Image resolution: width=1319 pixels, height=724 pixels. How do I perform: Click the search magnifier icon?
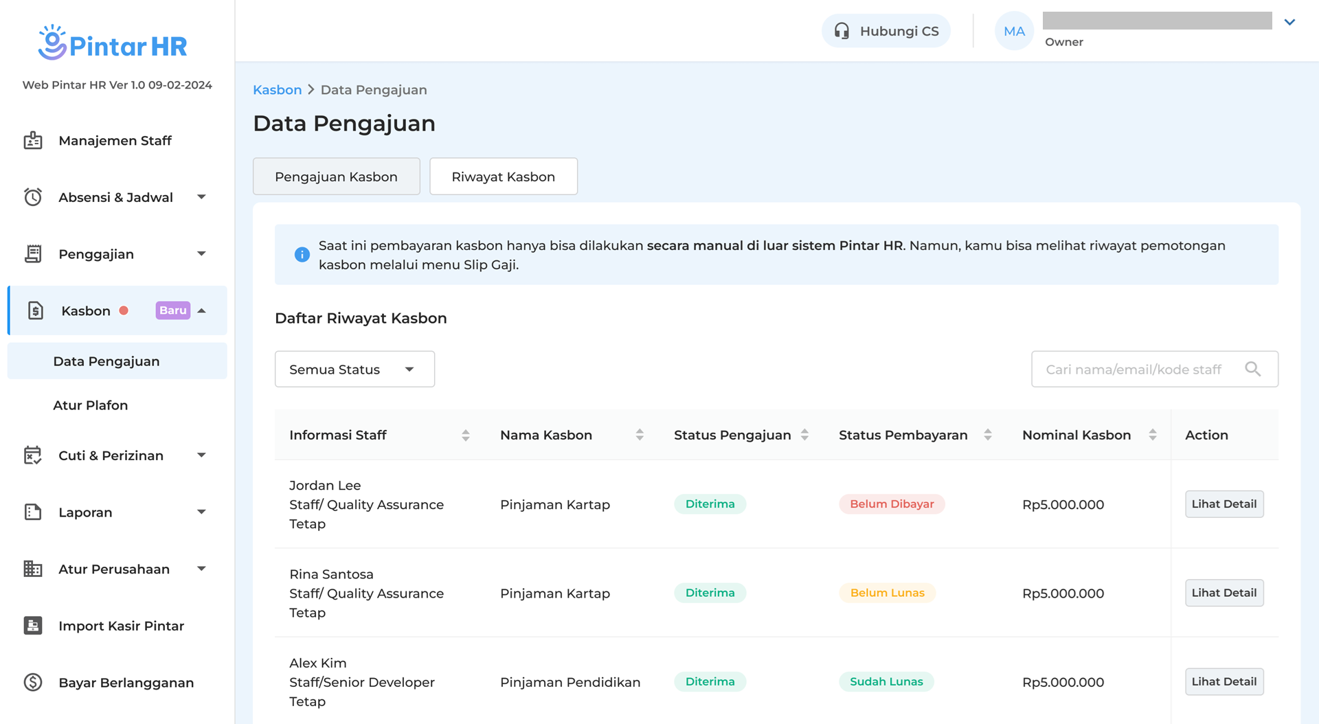[x=1252, y=370]
